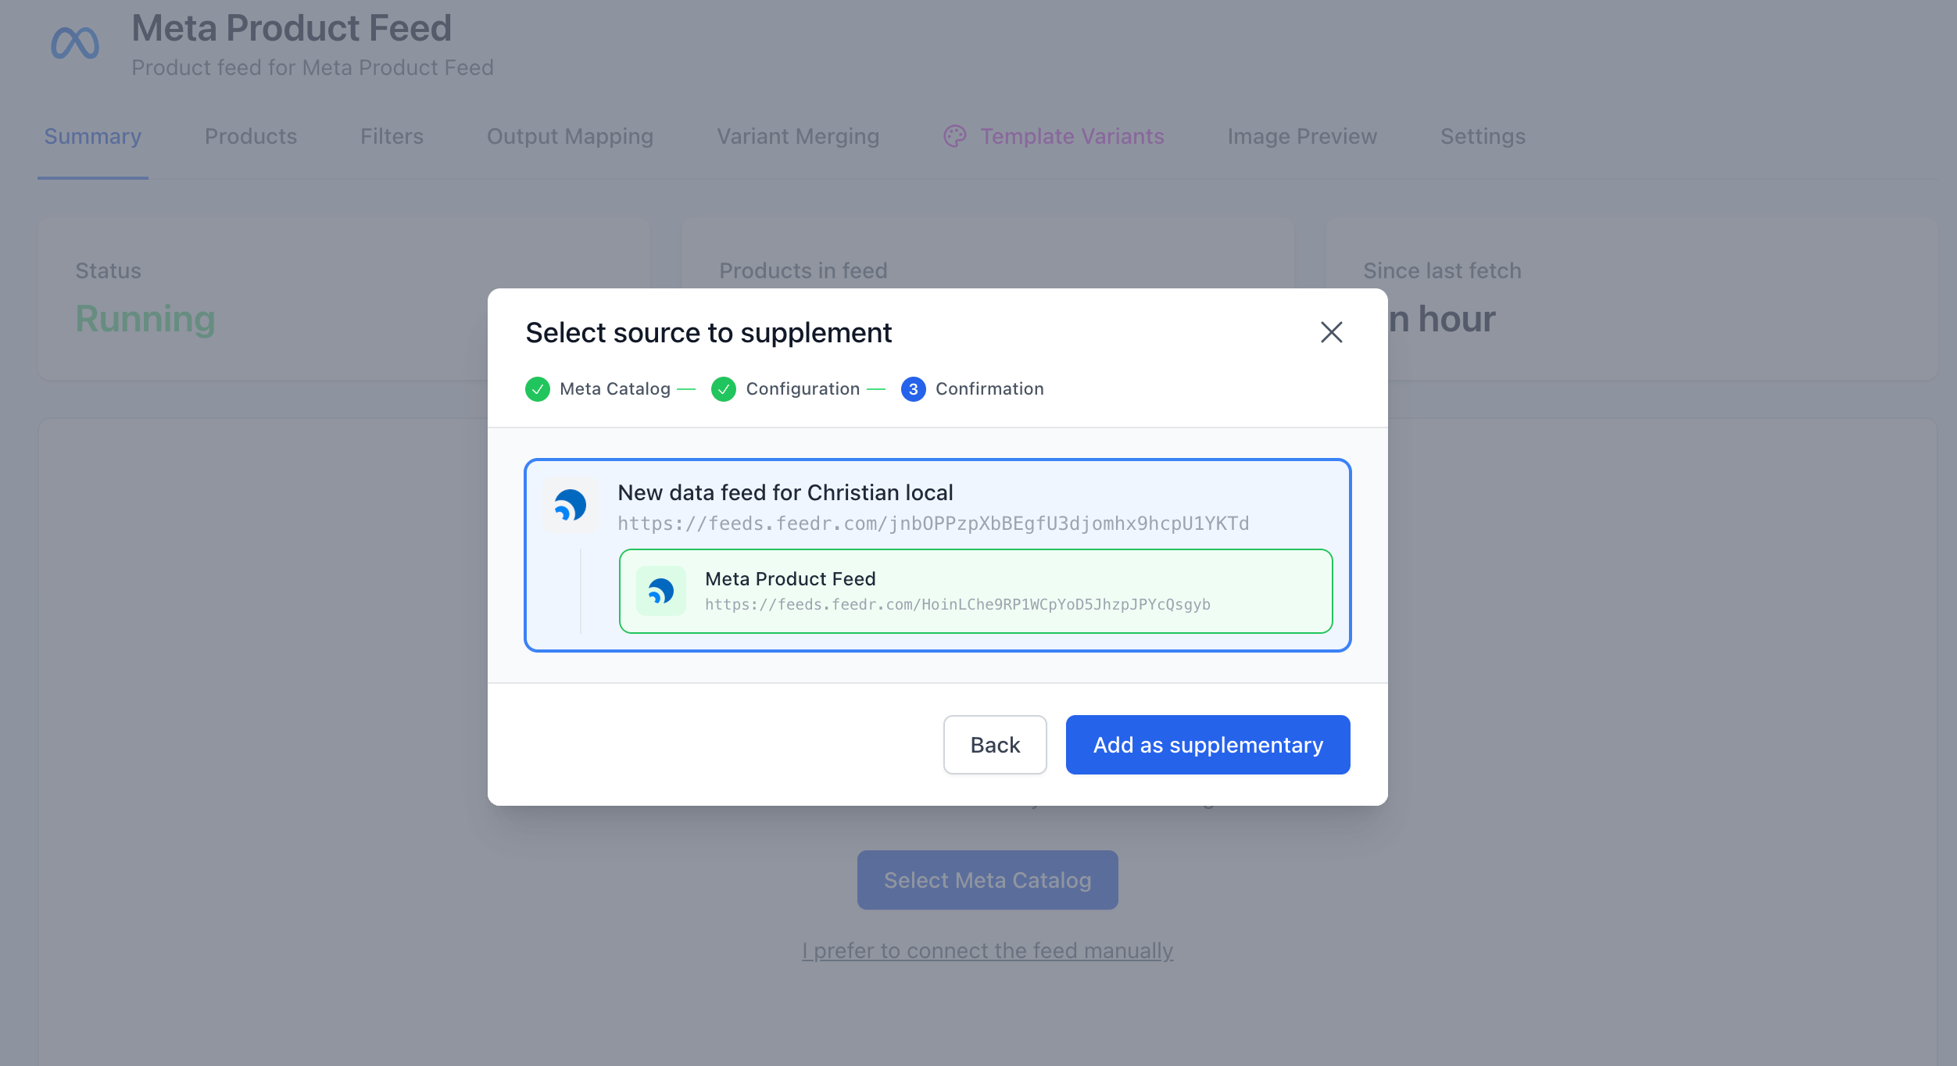Select the New data feed for Christian local card
Image resolution: width=1957 pixels, height=1066 pixels.
pyautogui.click(x=937, y=555)
